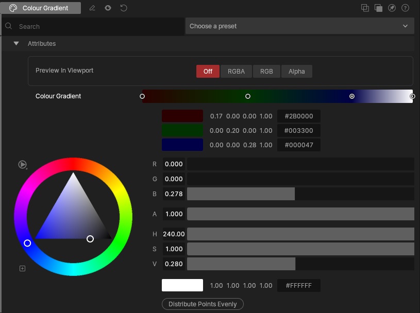Click the H hue slider bar
This screenshot has height=313, width=420.
pos(300,234)
